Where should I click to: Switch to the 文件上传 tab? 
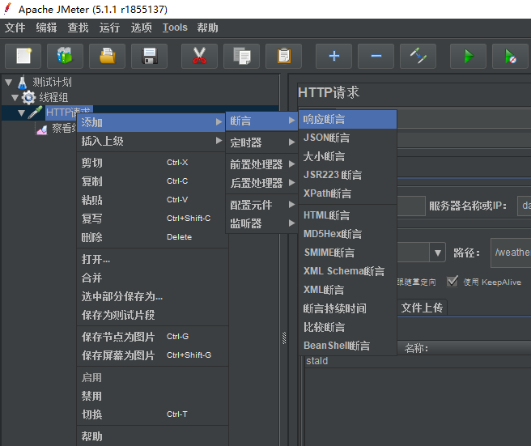[x=422, y=308]
